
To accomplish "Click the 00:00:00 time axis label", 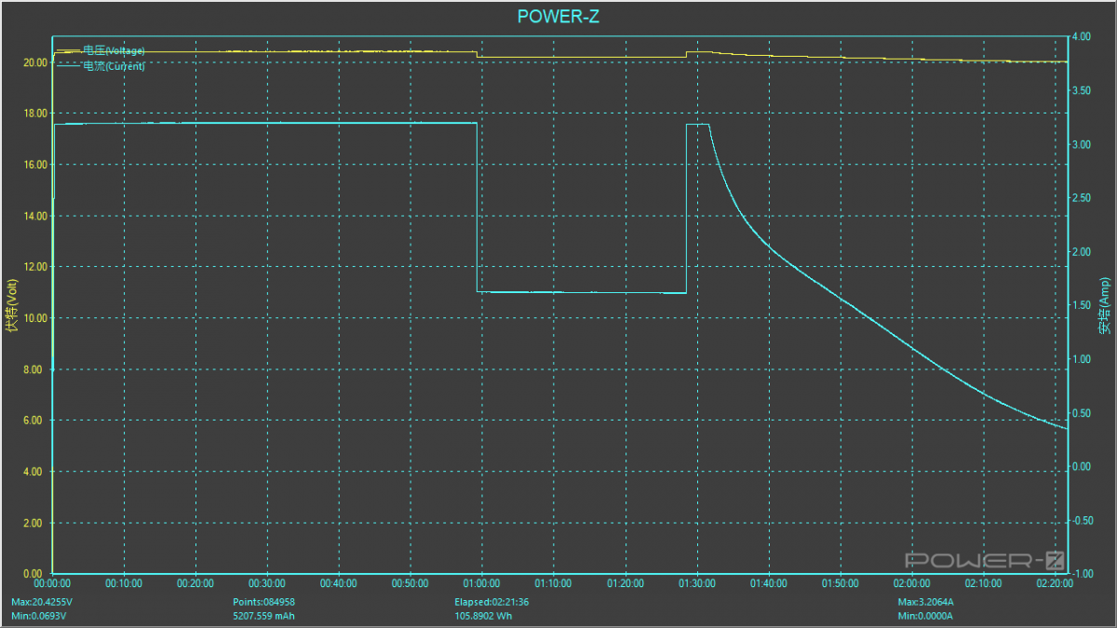I will click(52, 584).
